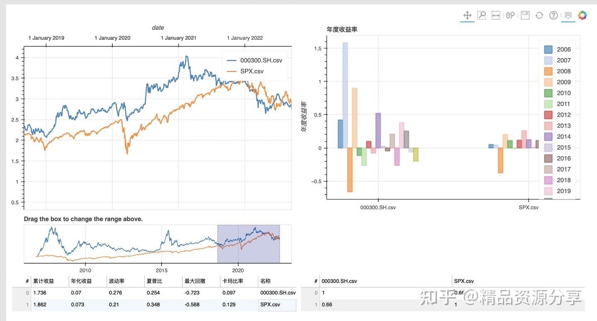This screenshot has width=597, height=321.
Task: Click the 2008 legend color swatch
Action: pos(548,71)
